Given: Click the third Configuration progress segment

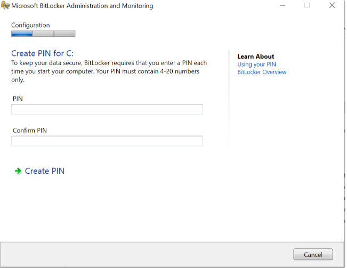Looking at the screenshot, I should 64,34.
